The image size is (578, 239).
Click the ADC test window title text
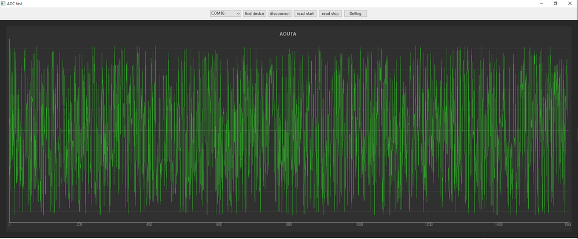14,3
